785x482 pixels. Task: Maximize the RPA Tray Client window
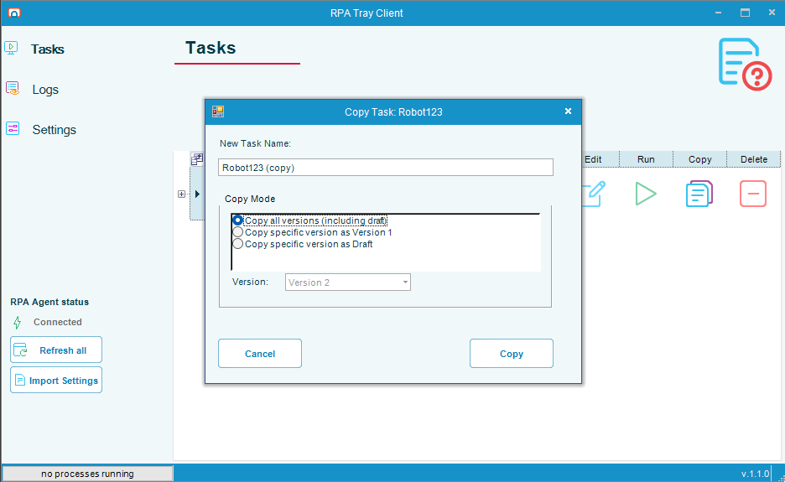(x=745, y=13)
